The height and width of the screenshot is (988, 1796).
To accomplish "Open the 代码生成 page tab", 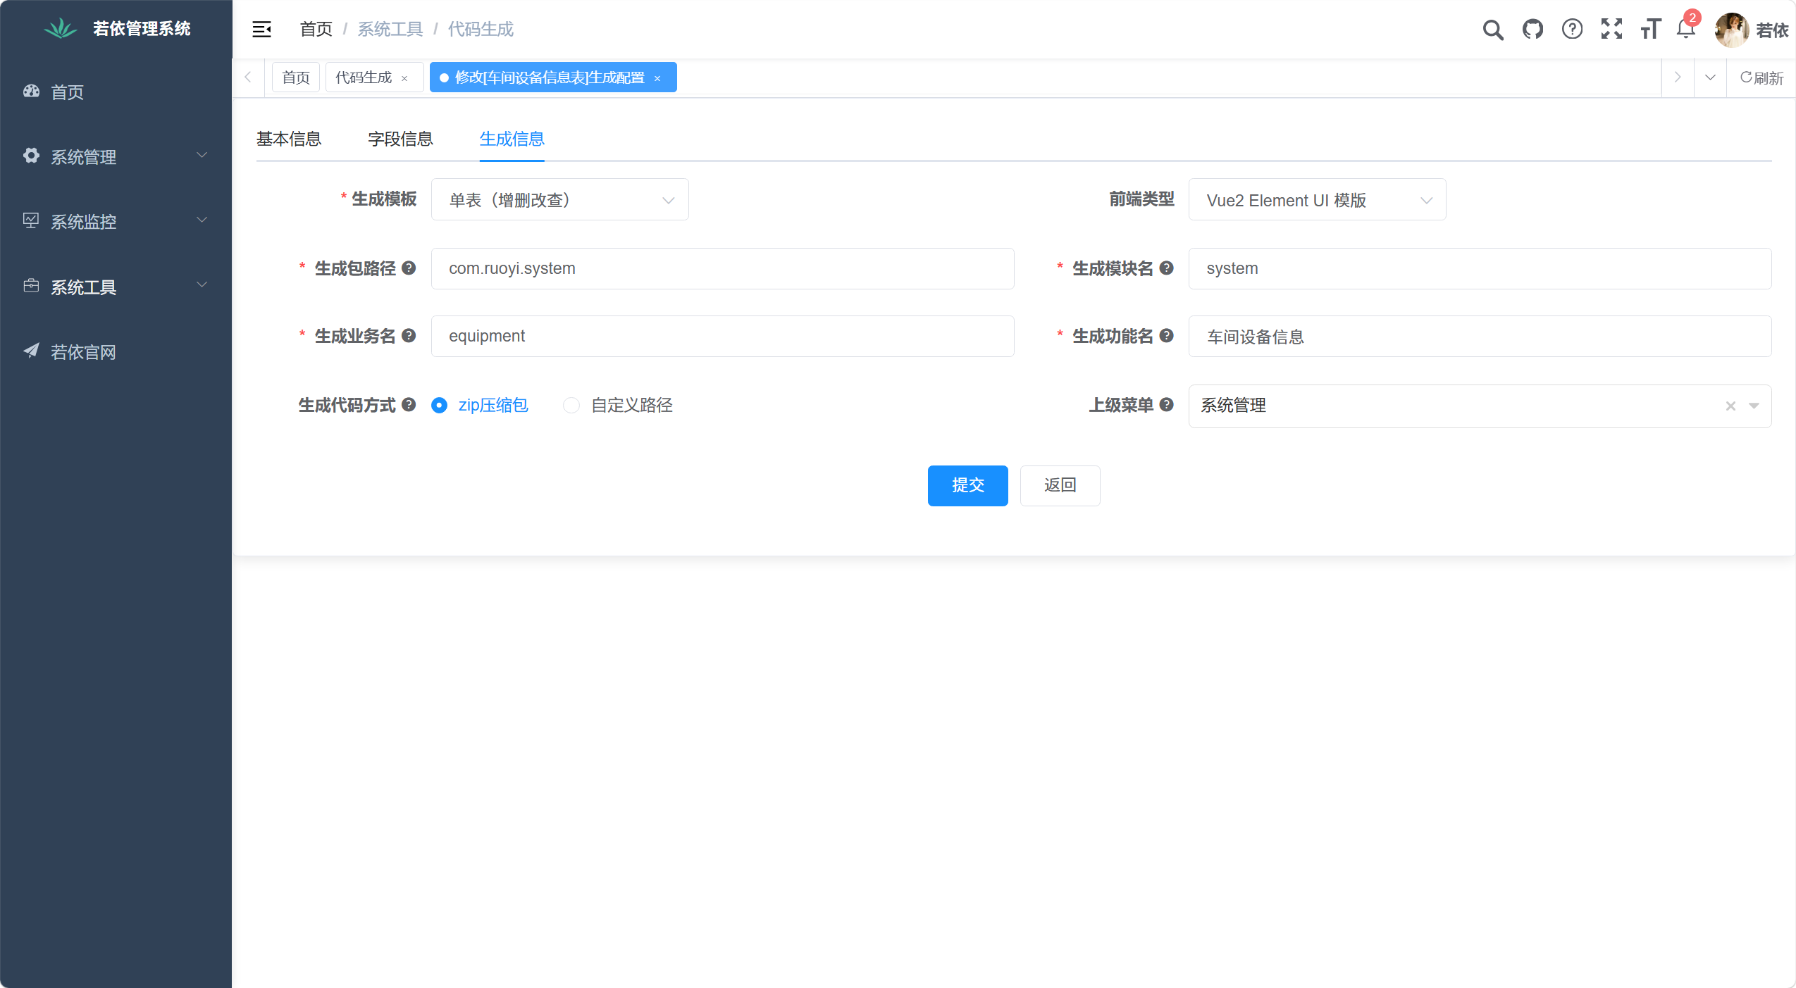I will tap(364, 77).
